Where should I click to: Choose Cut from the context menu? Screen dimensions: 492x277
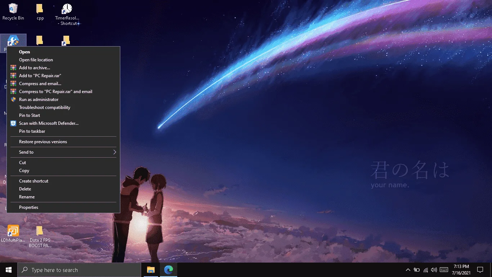pyautogui.click(x=63, y=163)
